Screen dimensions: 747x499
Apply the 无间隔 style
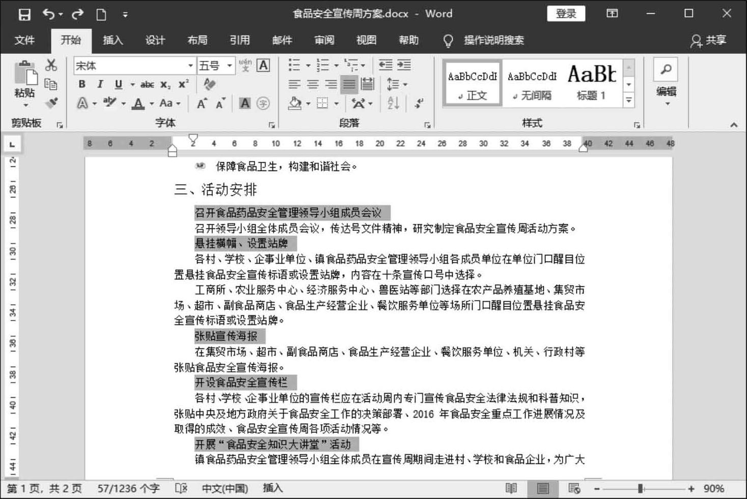coord(532,83)
